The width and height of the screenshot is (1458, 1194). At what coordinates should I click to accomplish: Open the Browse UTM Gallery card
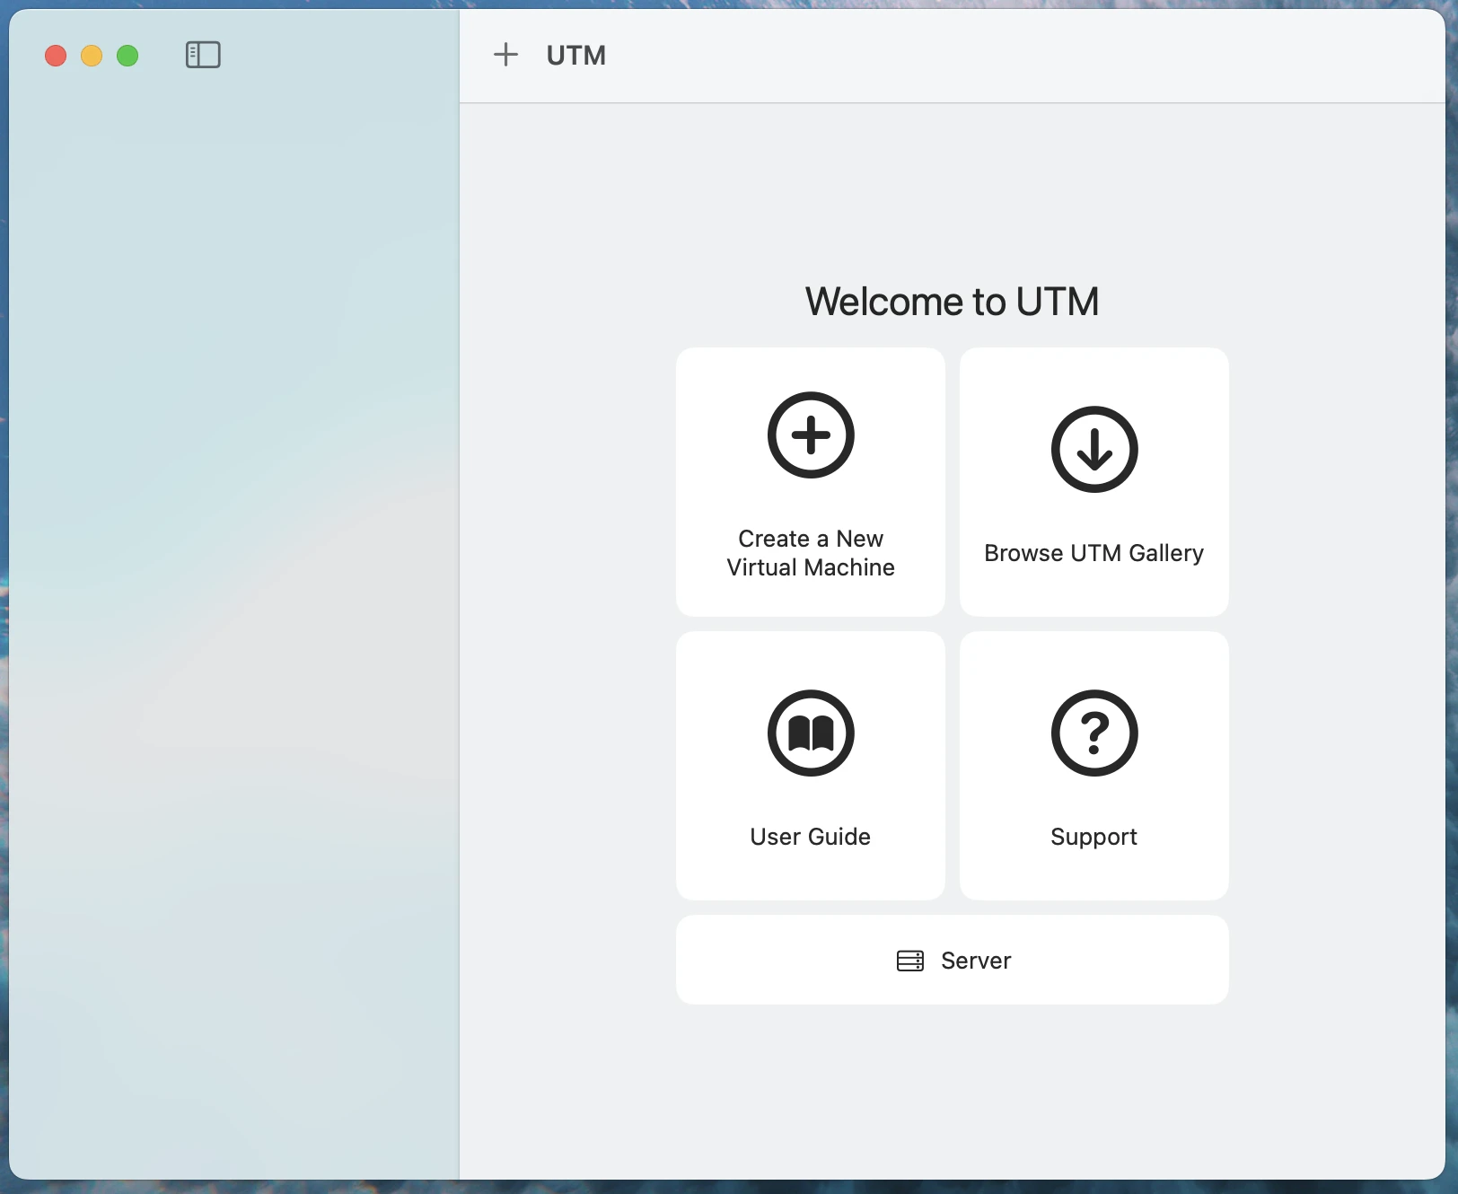[x=1094, y=482]
